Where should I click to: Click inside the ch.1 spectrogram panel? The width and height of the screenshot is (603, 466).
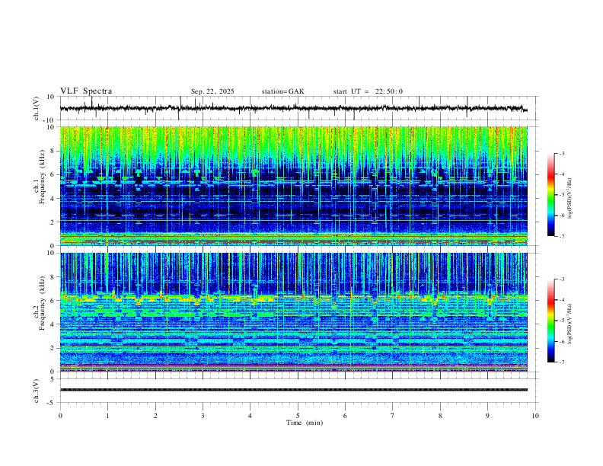[x=293, y=186]
